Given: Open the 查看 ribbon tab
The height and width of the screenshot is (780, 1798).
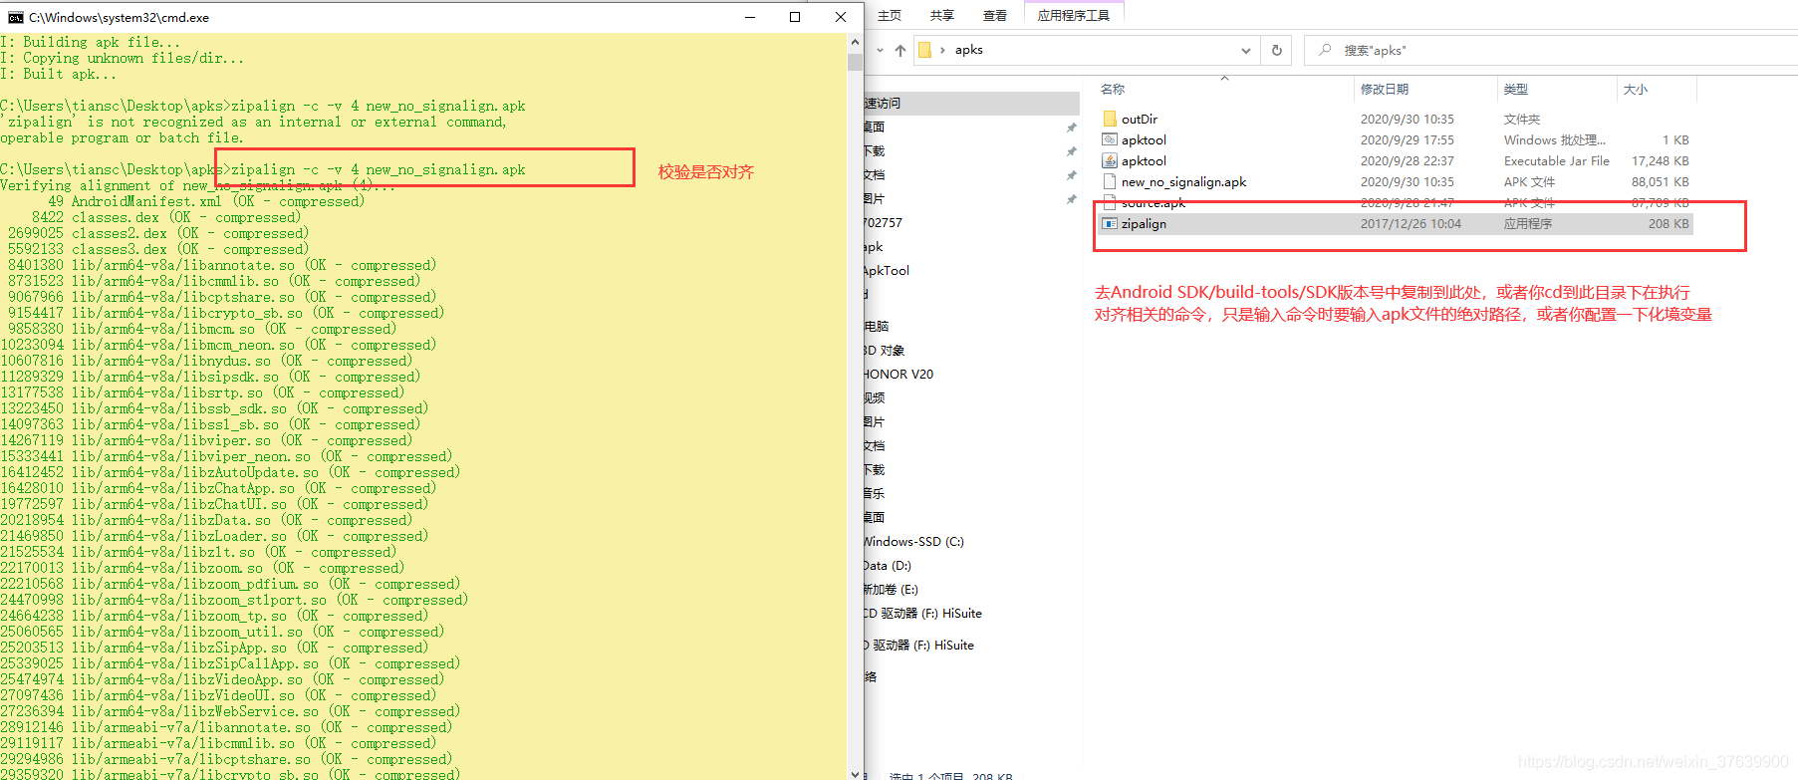Looking at the screenshot, I should click(x=995, y=15).
